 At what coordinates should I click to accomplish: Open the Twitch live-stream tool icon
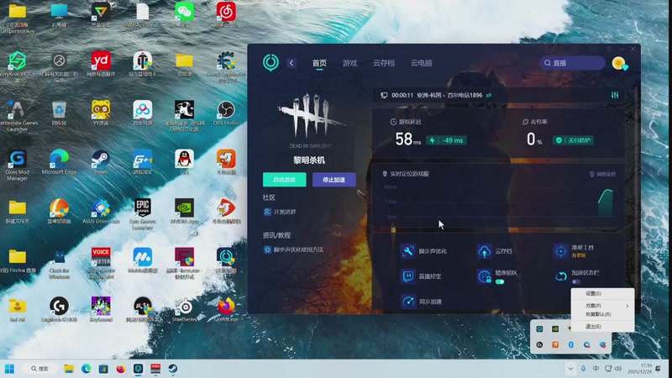407,276
